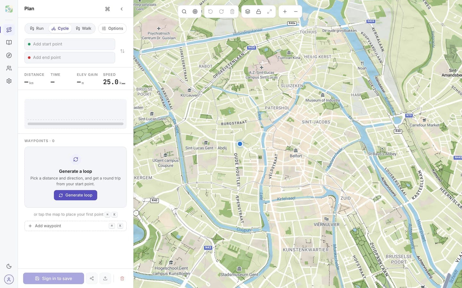Zoom in with the plus button

pos(285,12)
